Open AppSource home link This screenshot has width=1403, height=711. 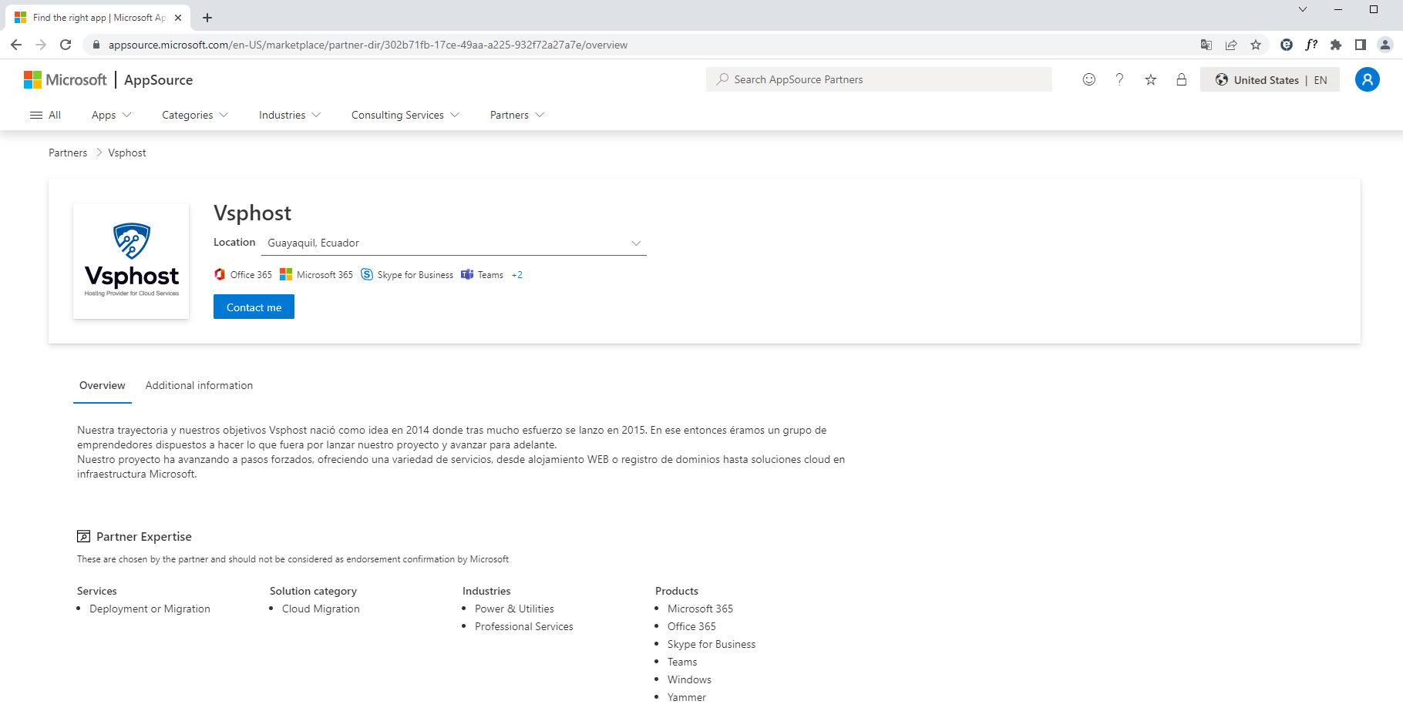pyautogui.click(x=158, y=79)
